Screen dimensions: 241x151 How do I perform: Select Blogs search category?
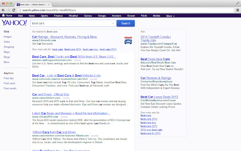point(7,57)
